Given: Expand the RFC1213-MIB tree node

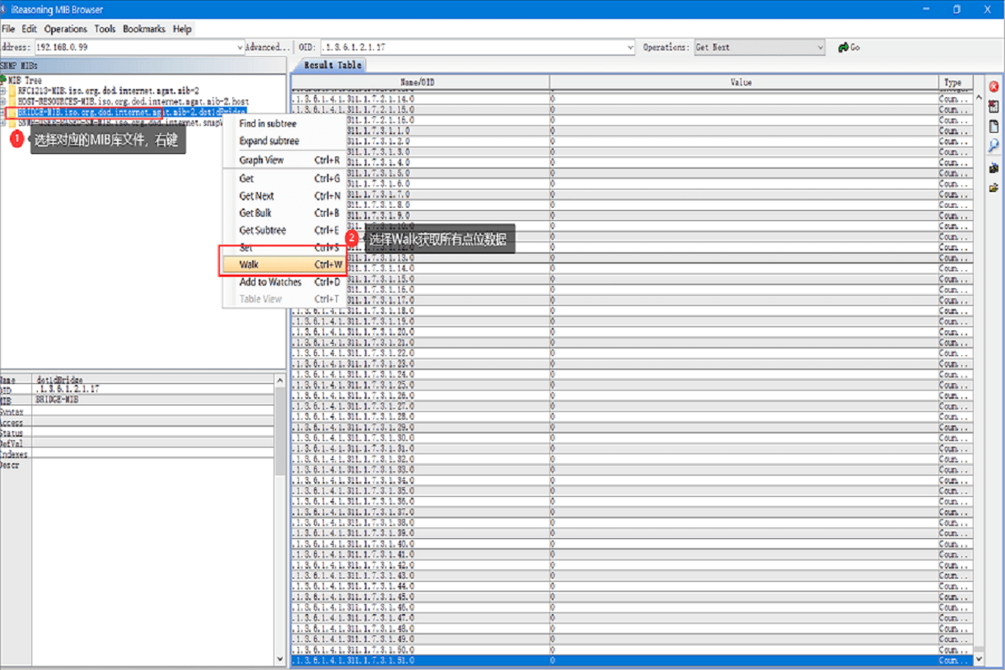Looking at the screenshot, I should tap(3, 91).
